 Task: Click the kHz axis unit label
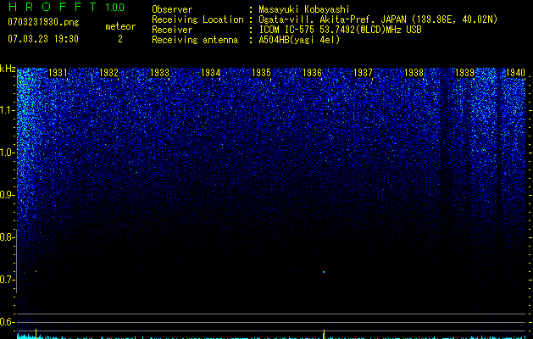click(x=8, y=69)
